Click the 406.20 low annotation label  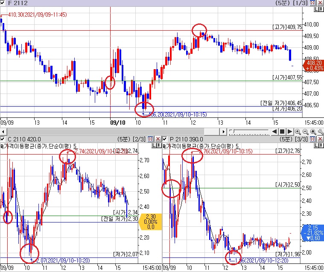coord(178,114)
